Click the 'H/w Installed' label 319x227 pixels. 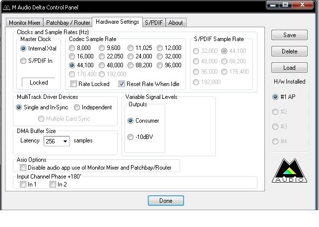[290, 81]
